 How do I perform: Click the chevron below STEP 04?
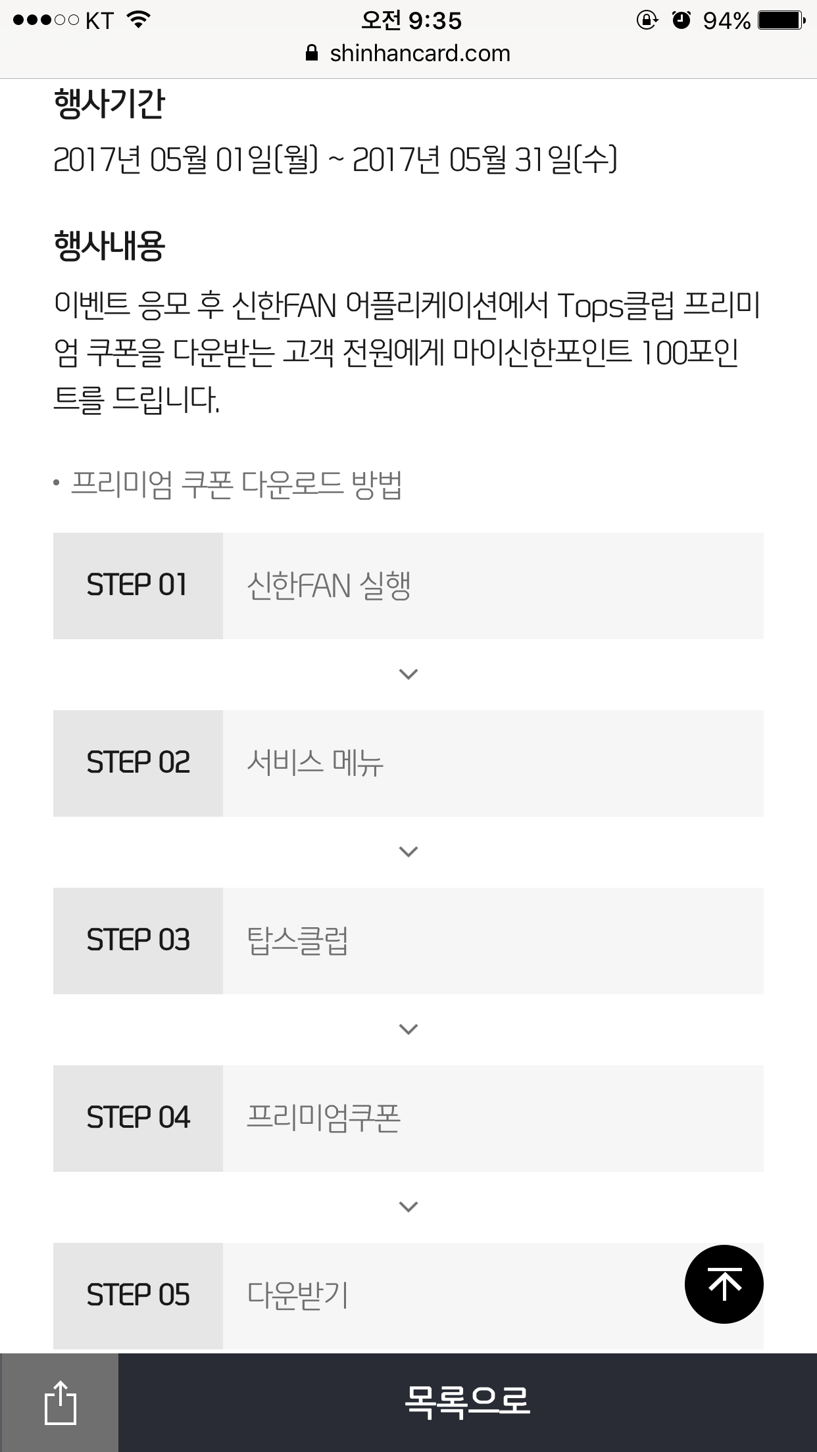coord(408,1207)
